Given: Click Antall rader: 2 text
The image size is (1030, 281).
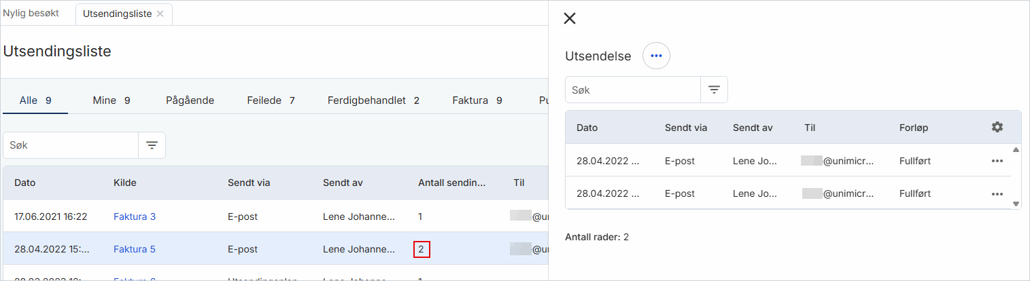Looking at the screenshot, I should [x=597, y=237].
